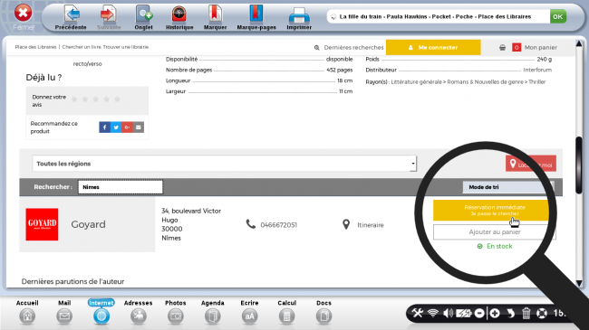589x330 pixels.
Task: Share the product on Google Plus
Action: point(128,127)
